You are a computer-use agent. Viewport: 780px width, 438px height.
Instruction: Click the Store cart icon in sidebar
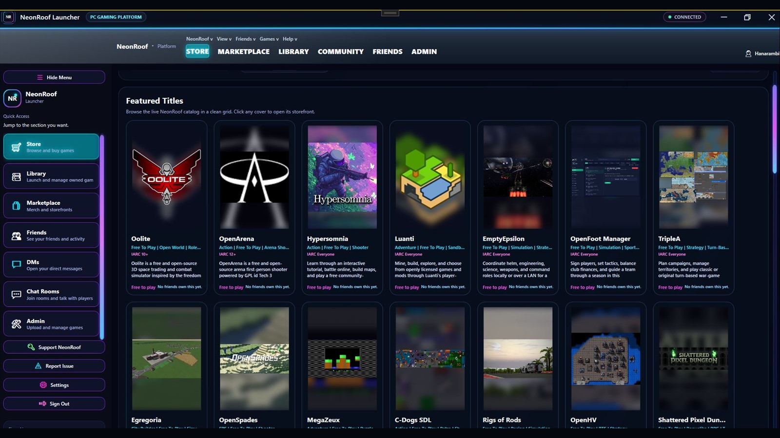click(x=16, y=147)
